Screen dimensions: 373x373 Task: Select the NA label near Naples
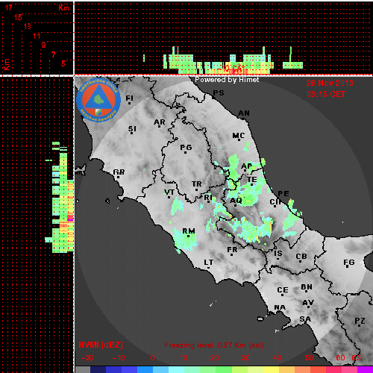pyautogui.click(x=280, y=307)
